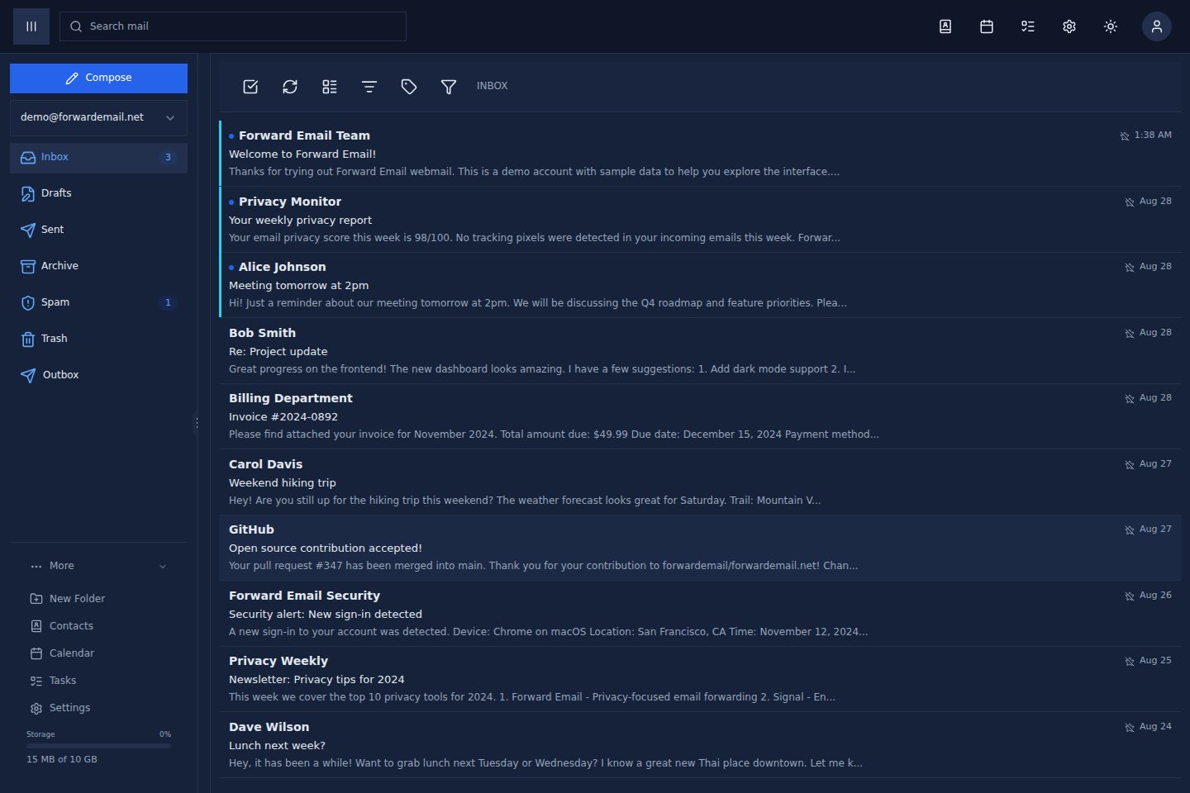Open Bob Smith project update email
Screen dimensions: 1190x793
point(700,351)
